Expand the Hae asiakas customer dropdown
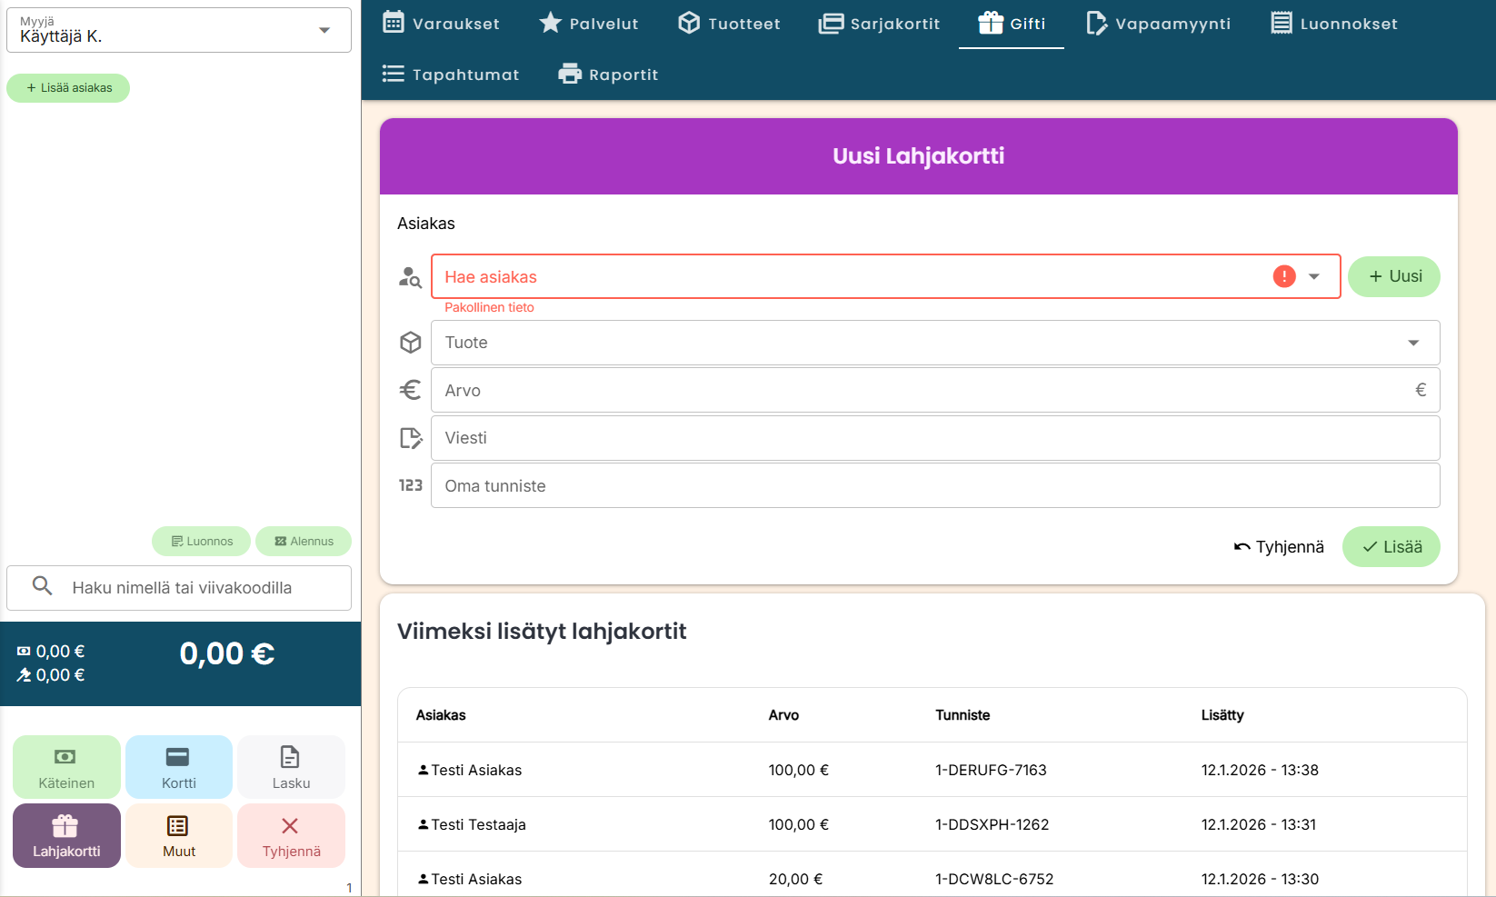Image resolution: width=1496 pixels, height=897 pixels. (x=1314, y=276)
